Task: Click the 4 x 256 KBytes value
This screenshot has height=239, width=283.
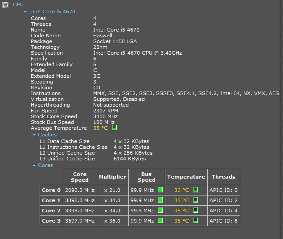Action: click(x=133, y=153)
